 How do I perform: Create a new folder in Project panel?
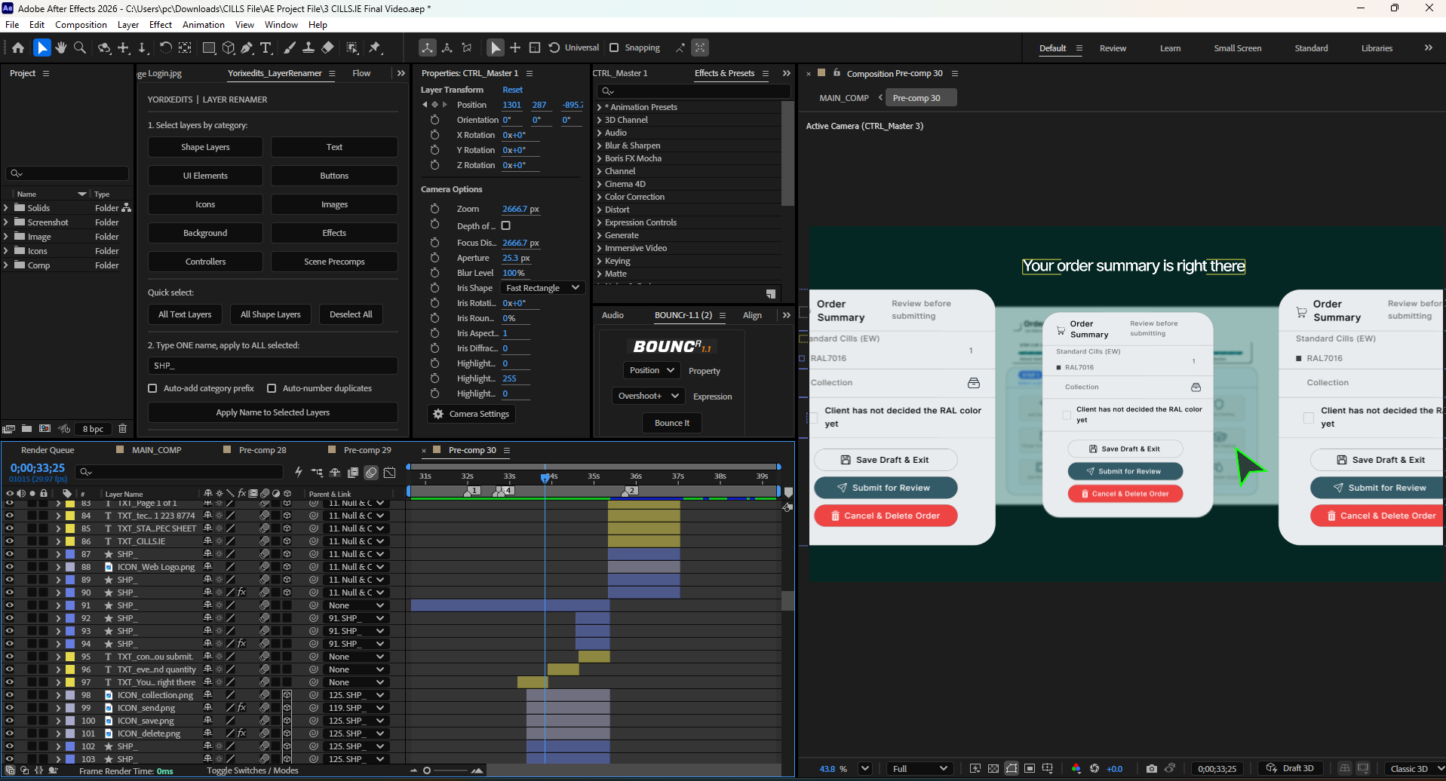point(26,428)
